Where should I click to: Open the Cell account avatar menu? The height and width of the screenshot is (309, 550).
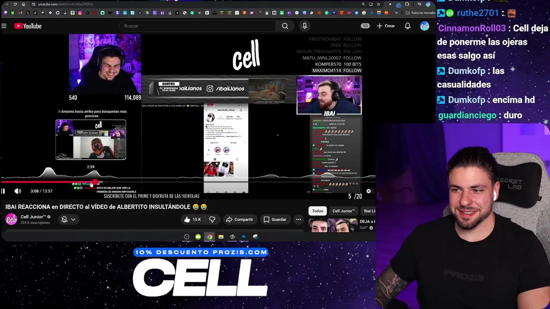(x=425, y=26)
